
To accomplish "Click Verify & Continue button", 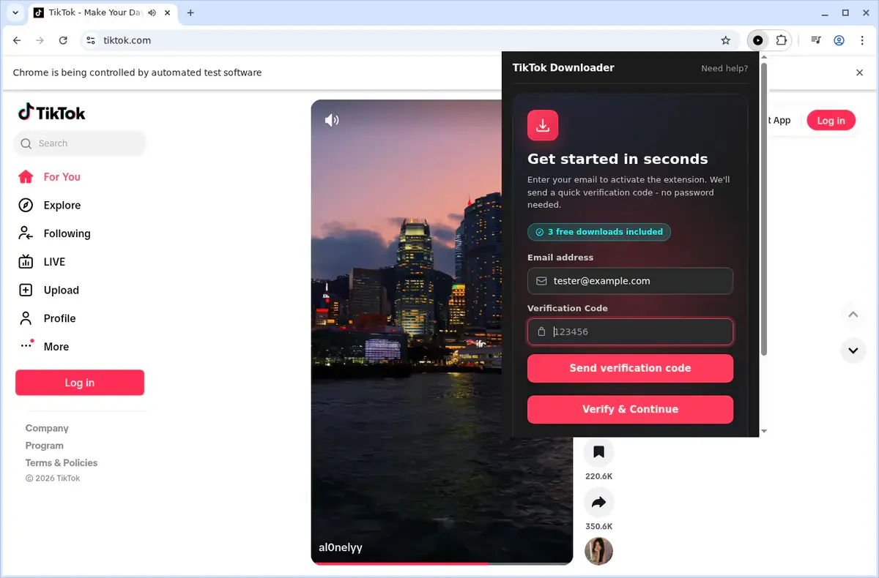I will [630, 409].
